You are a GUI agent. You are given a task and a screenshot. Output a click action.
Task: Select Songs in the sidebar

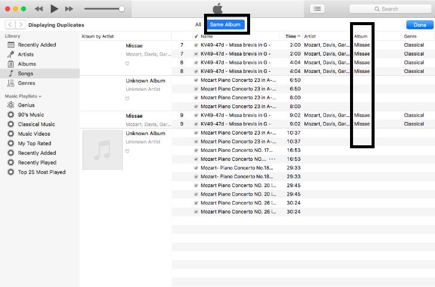(39, 74)
